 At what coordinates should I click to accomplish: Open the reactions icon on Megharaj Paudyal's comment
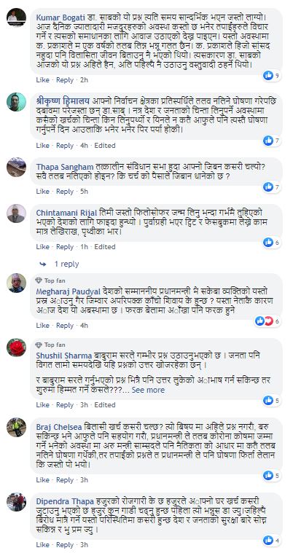point(265,321)
